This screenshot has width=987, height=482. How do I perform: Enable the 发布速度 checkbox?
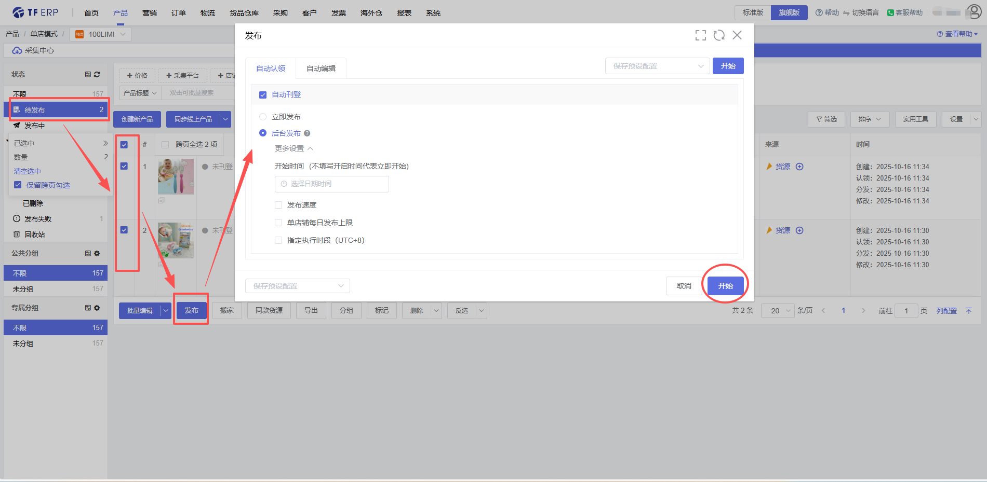pyautogui.click(x=278, y=205)
